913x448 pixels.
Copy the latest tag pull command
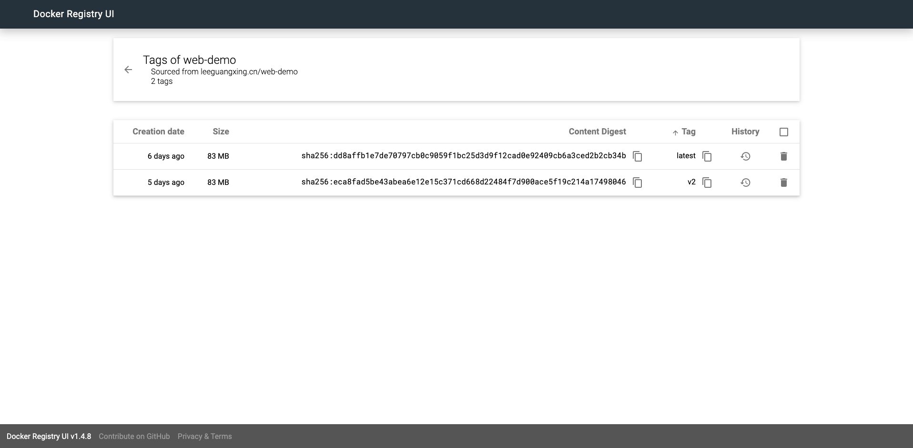(x=707, y=156)
